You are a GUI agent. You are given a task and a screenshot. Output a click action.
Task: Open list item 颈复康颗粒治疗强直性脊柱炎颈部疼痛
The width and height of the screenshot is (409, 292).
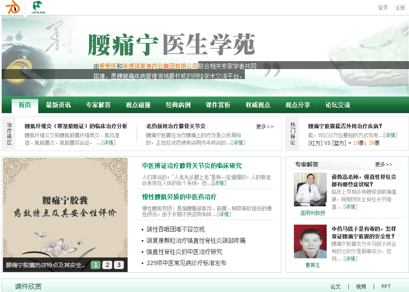coord(196,240)
